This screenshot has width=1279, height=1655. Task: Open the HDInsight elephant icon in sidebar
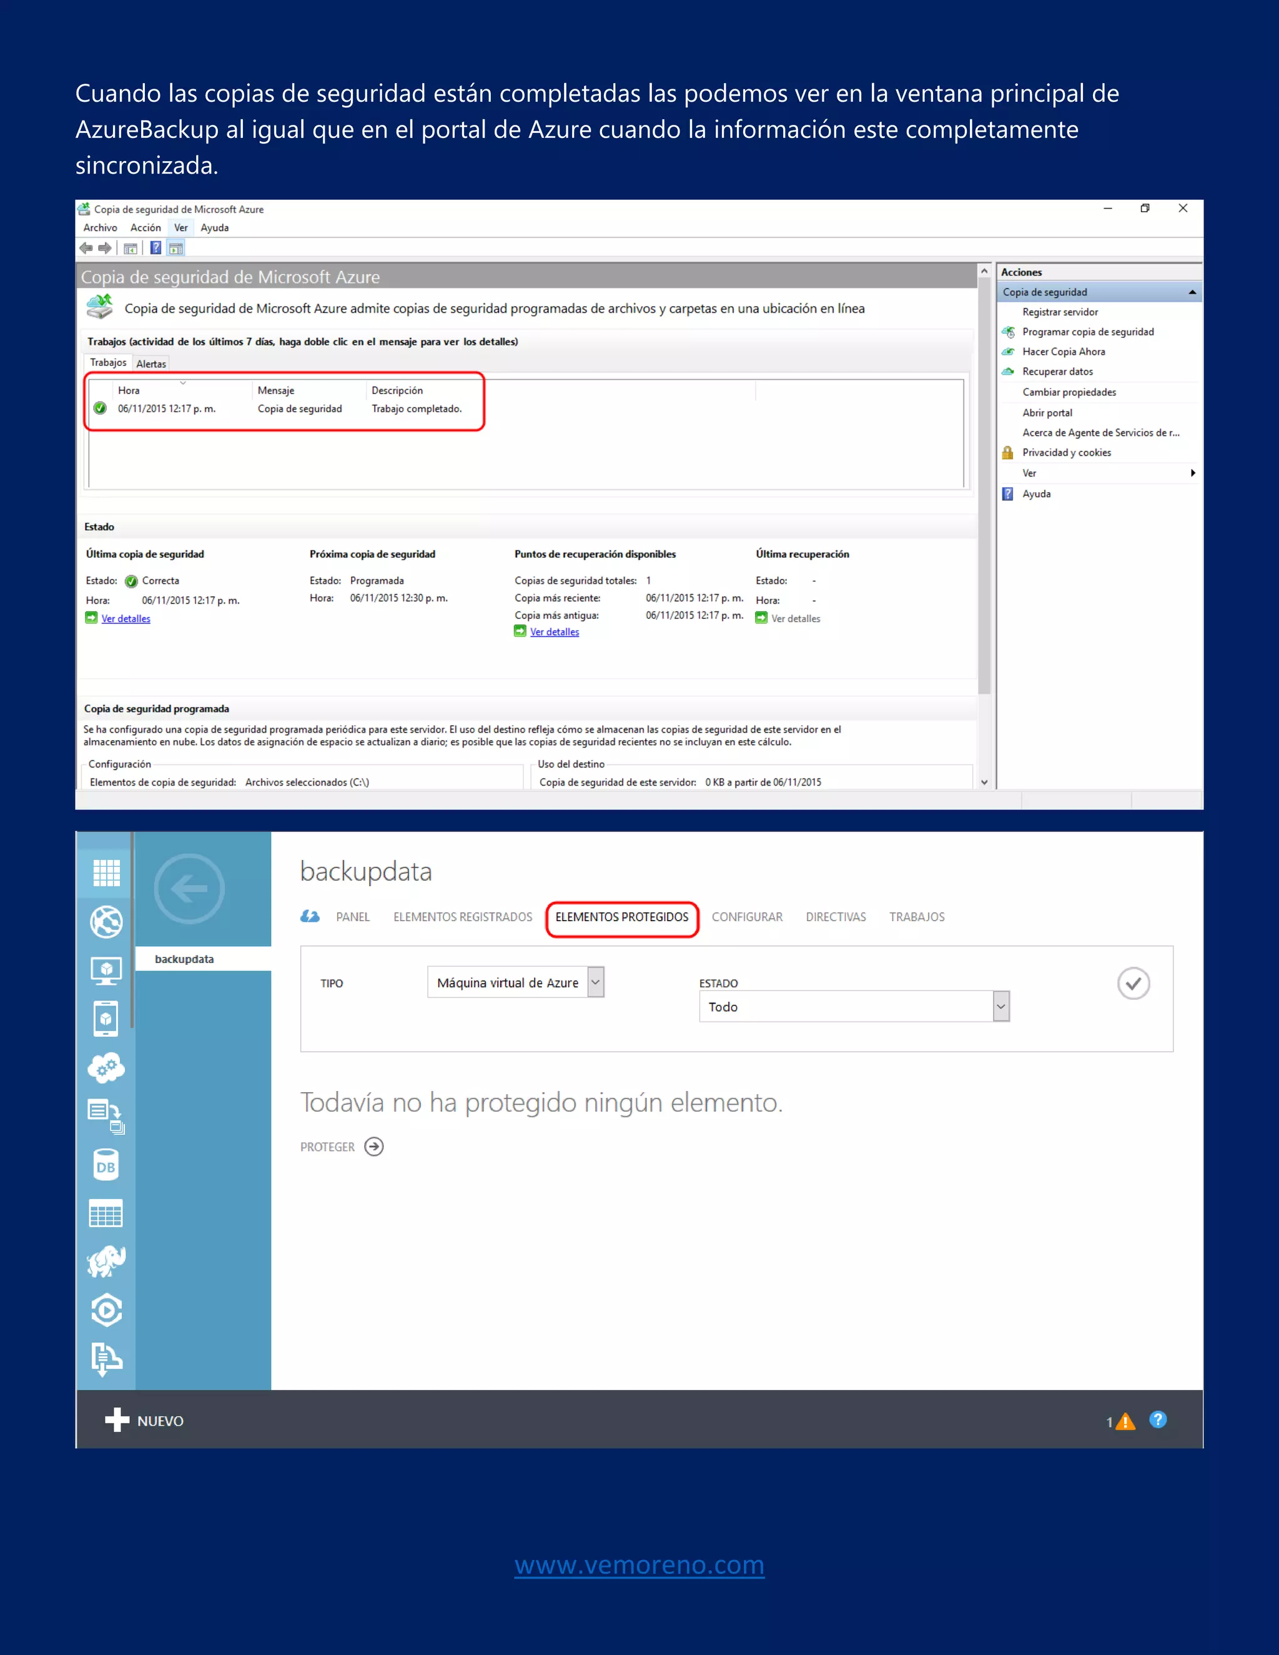(x=106, y=1262)
